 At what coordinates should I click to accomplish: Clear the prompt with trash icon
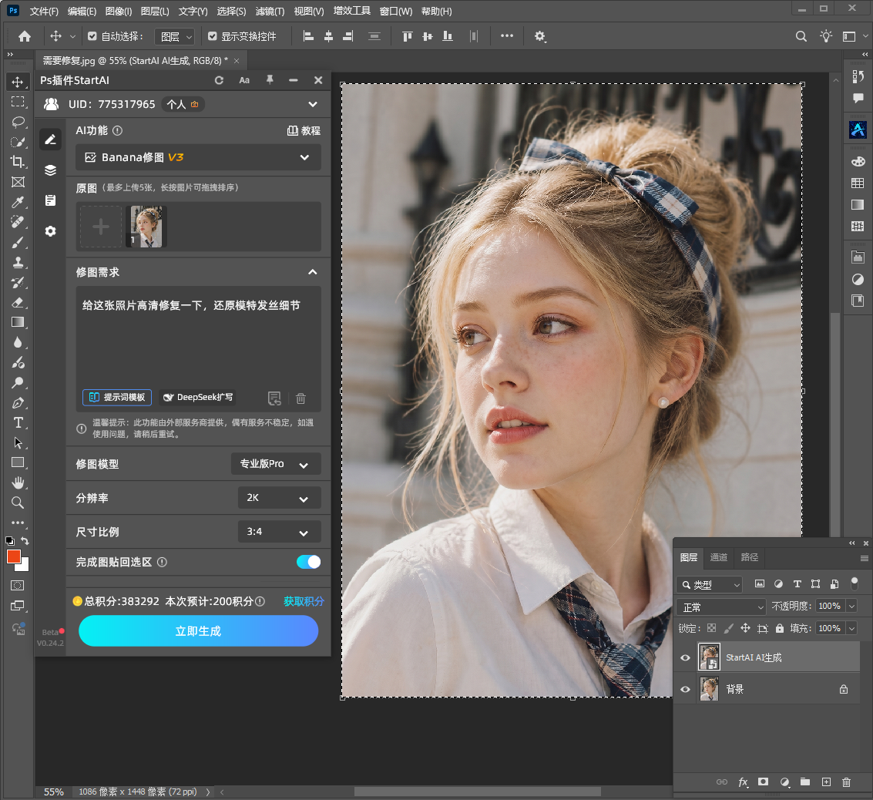(301, 398)
